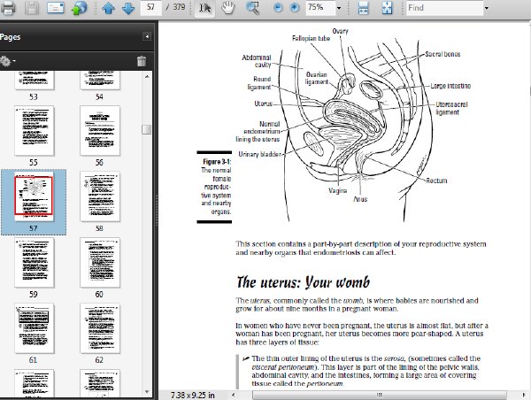Click the Pages panel vertical scrollbar thumb
The height and width of the screenshot is (400, 531).
(147, 129)
